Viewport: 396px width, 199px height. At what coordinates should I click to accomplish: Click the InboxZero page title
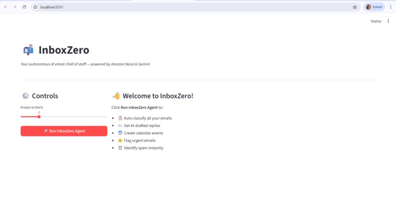coord(64,50)
